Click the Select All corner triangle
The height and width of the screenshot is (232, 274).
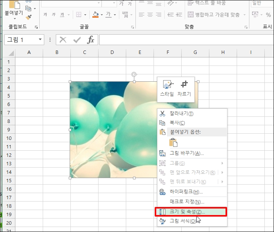[x=11, y=53]
